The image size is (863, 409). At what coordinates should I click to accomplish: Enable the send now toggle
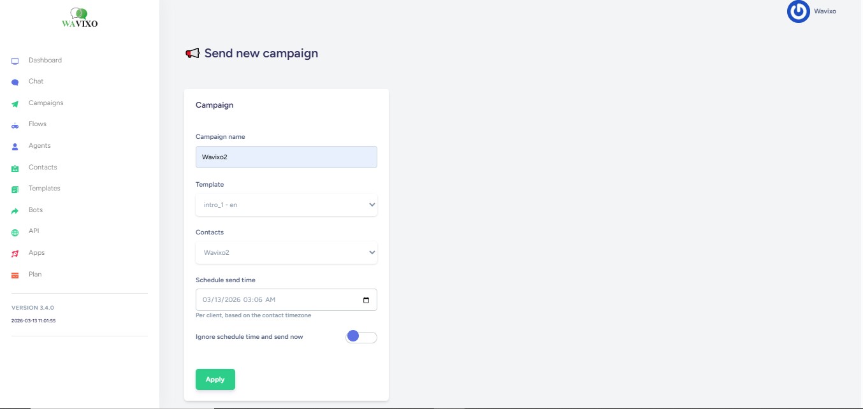[361, 337]
